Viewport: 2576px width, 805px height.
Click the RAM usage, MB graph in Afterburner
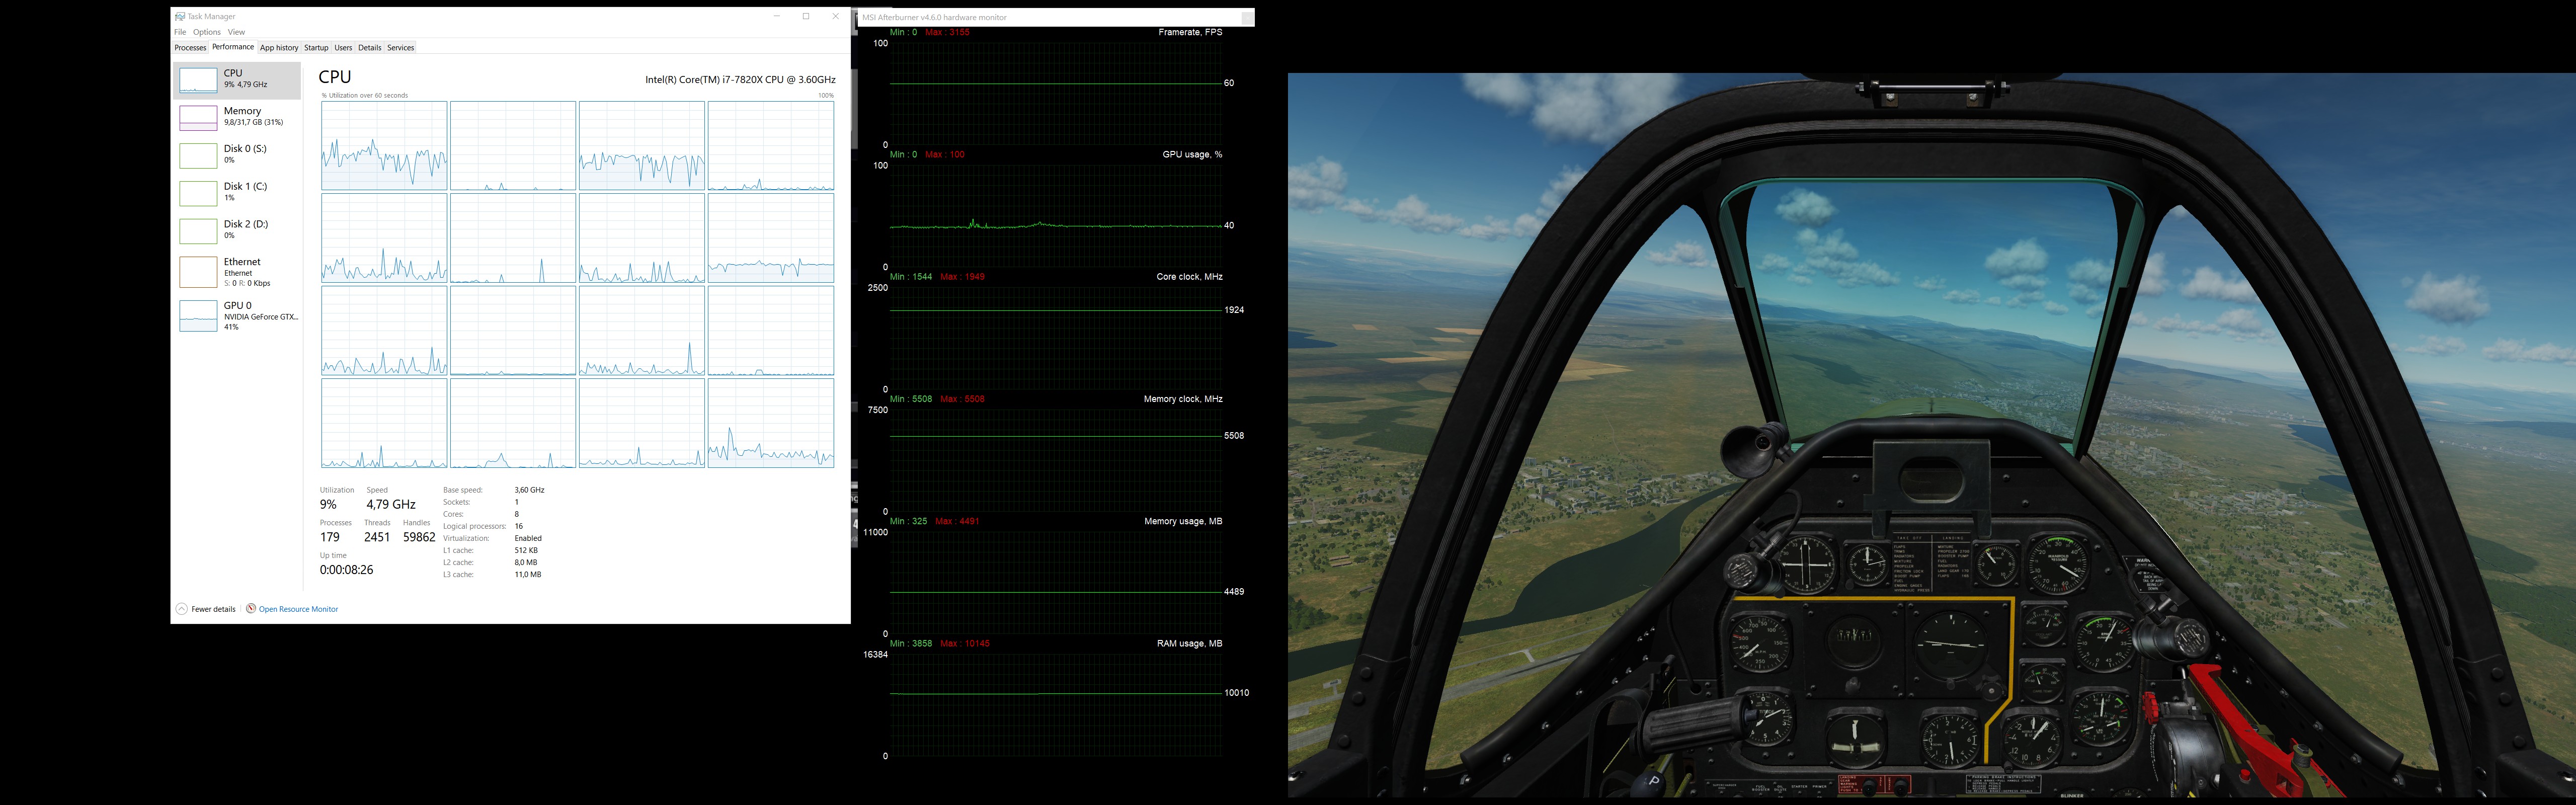[1055, 705]
